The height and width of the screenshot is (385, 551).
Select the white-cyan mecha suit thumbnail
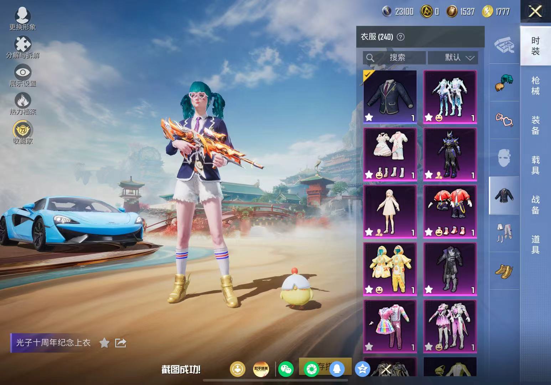click(450, 97)
